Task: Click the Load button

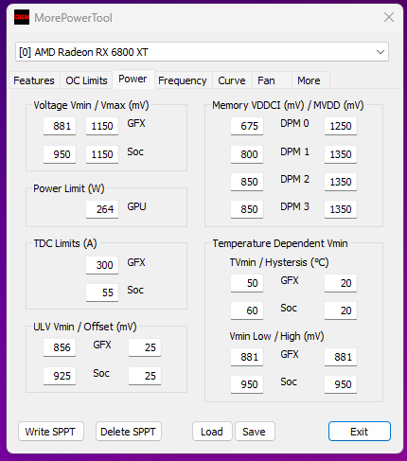Action: pos(212,432)
